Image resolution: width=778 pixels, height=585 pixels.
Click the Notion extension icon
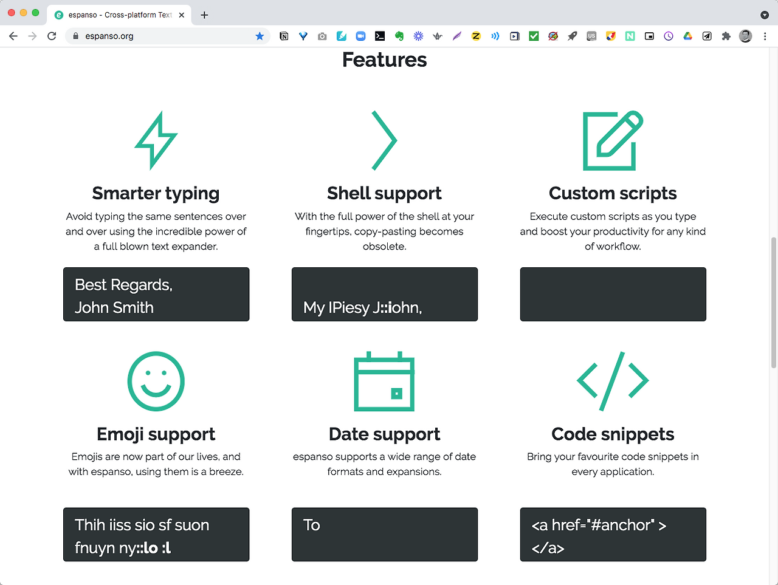tap(284, 36)
